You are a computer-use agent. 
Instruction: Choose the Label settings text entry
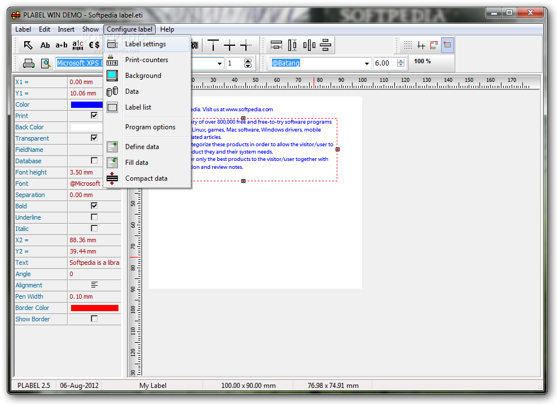tap(146, 44)
